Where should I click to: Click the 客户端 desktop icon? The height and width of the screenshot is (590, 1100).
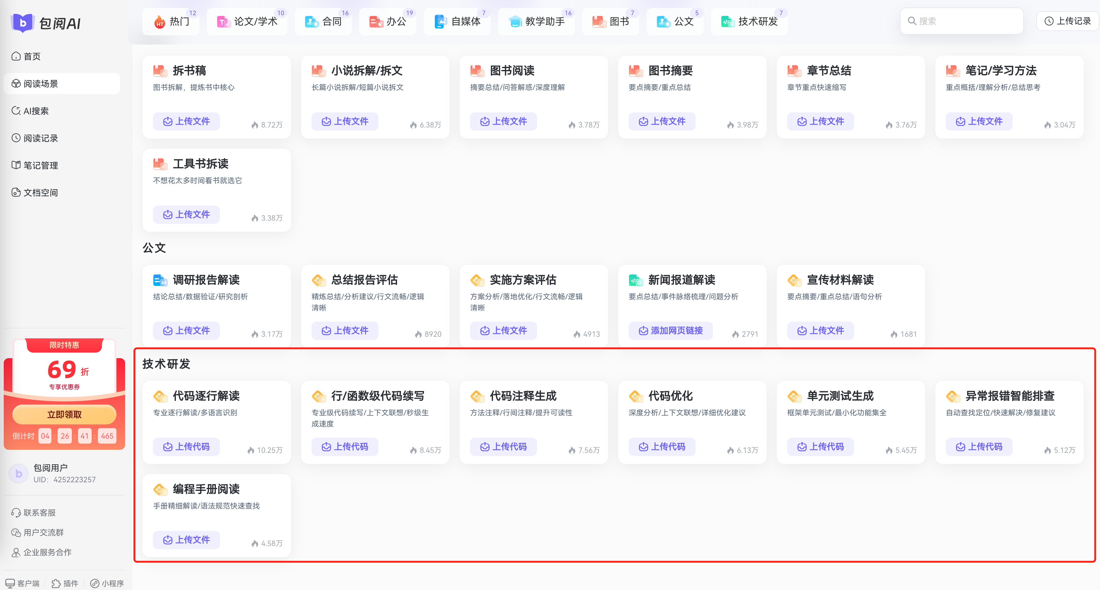[x=10, y=583]
